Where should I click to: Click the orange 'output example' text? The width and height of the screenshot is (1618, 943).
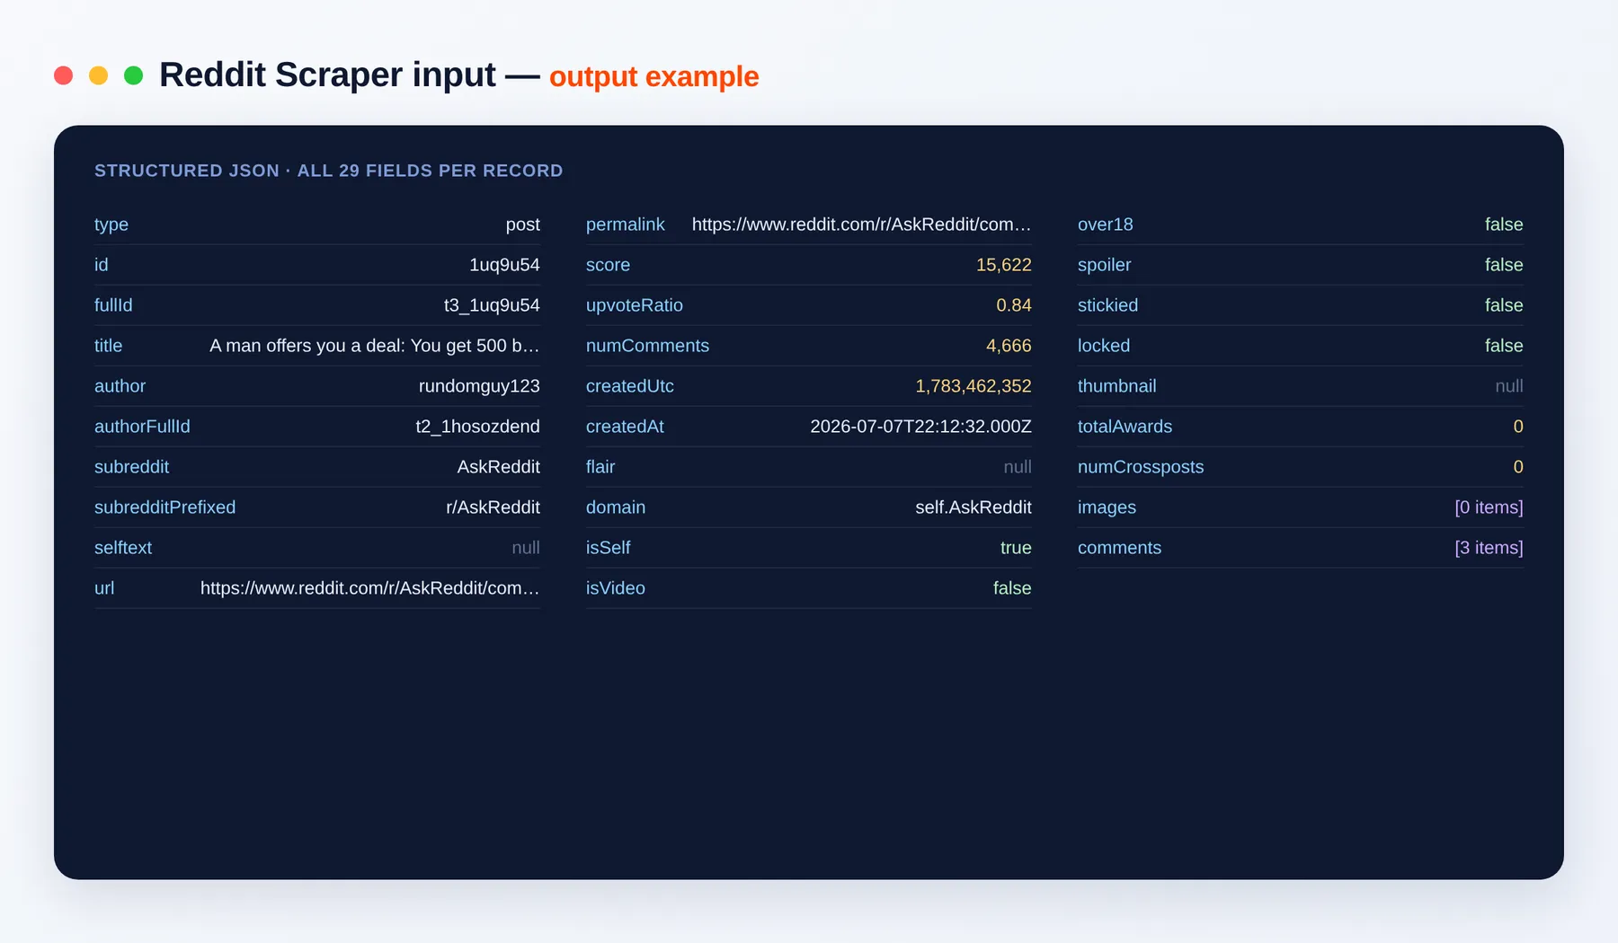point(653,77)
